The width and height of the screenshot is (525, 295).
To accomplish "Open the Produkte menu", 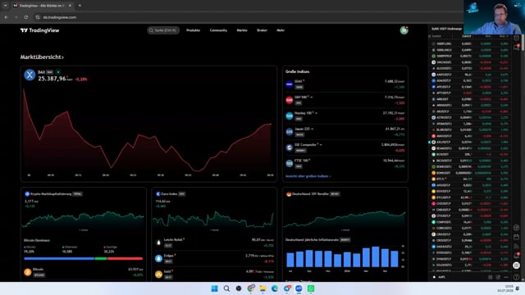I will click(194, 30).
